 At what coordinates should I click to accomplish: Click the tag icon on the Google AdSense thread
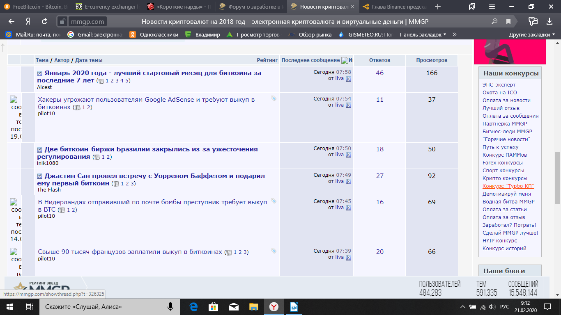pos(274,98)
